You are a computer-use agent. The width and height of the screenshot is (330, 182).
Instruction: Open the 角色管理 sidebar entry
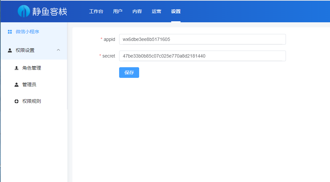coord(32,68)
